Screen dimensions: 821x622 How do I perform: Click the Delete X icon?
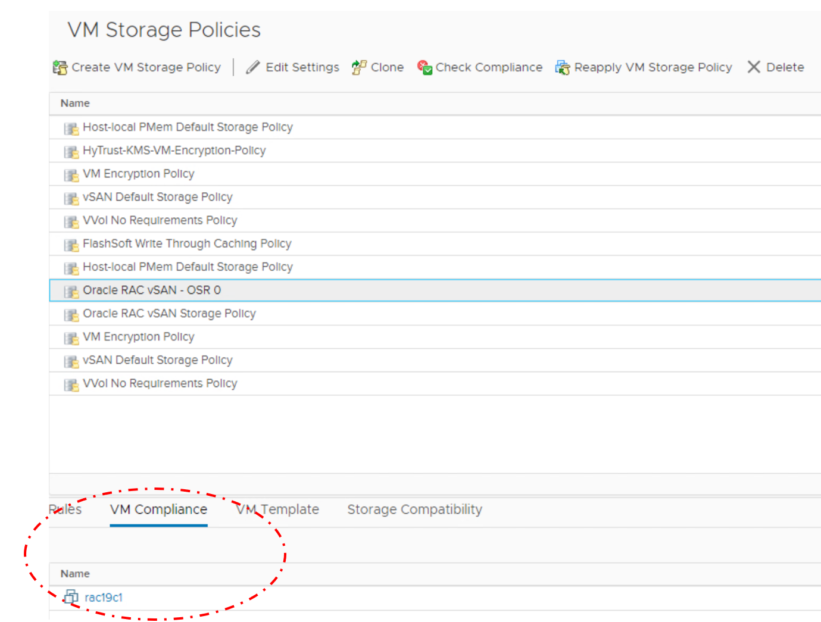click(754, 67)
